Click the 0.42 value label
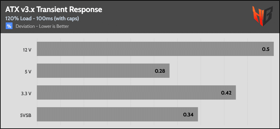The image size is (280, 129). (226, 93)
